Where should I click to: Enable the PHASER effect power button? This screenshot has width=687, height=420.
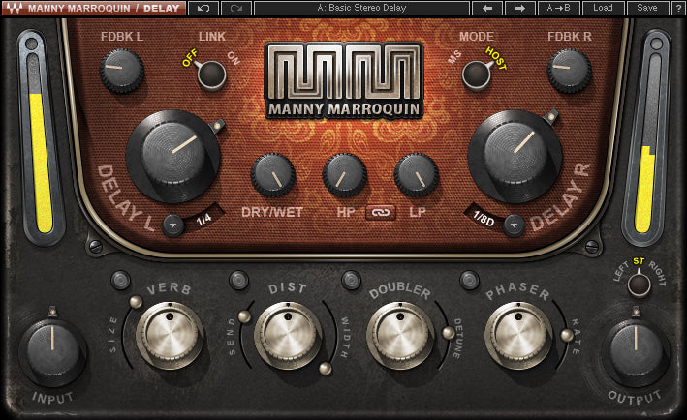point(470,281)
